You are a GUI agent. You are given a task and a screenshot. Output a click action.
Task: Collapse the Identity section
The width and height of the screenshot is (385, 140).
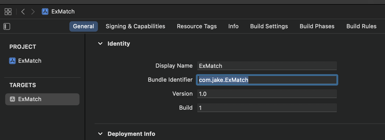[100, 44]
